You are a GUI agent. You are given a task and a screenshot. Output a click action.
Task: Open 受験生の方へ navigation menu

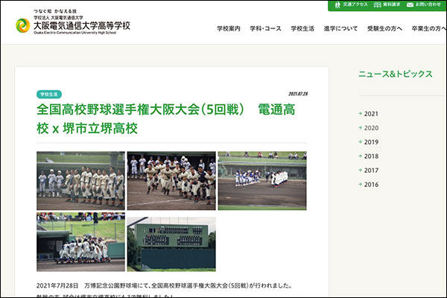tap(384, 28)
